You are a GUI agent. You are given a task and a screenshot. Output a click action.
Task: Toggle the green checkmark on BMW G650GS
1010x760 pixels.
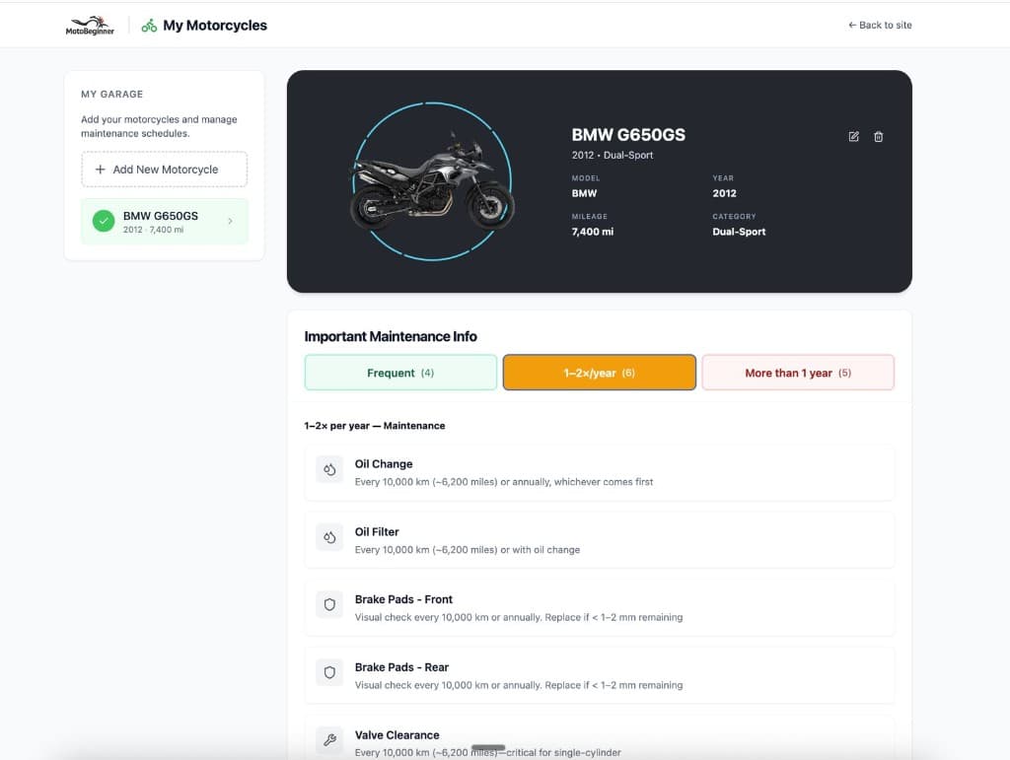coord(104,221)
